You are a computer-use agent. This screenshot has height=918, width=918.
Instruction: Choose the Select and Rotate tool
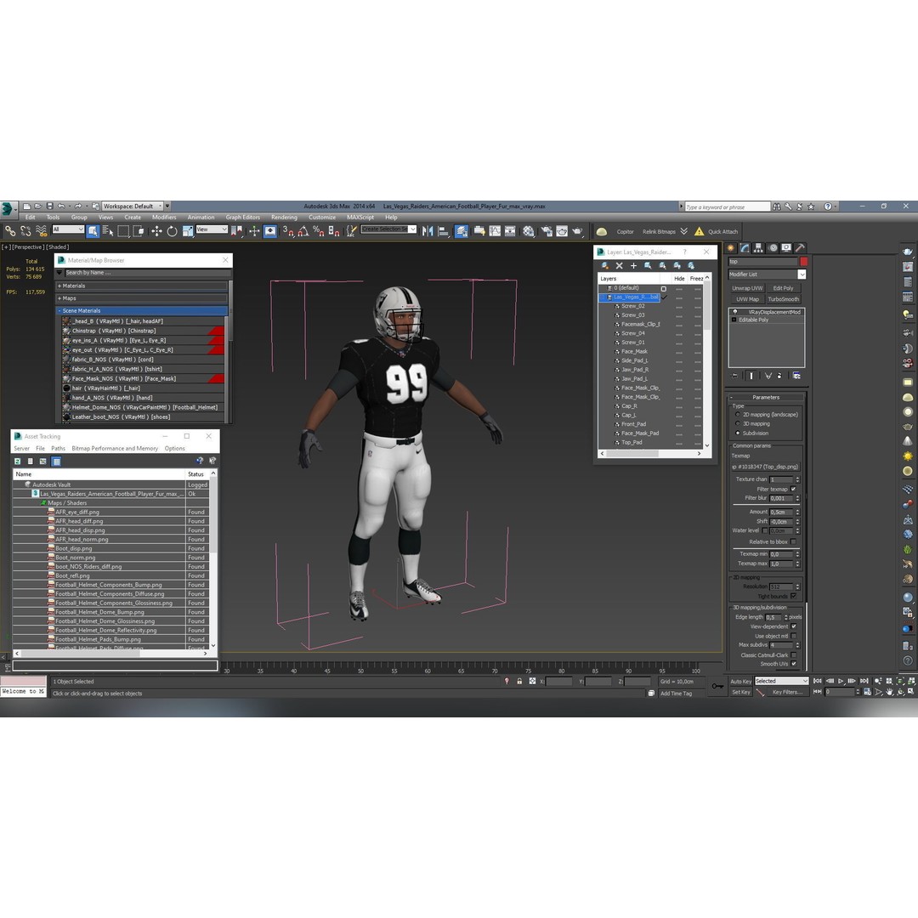pyautogui.click(x=172, y=231)
